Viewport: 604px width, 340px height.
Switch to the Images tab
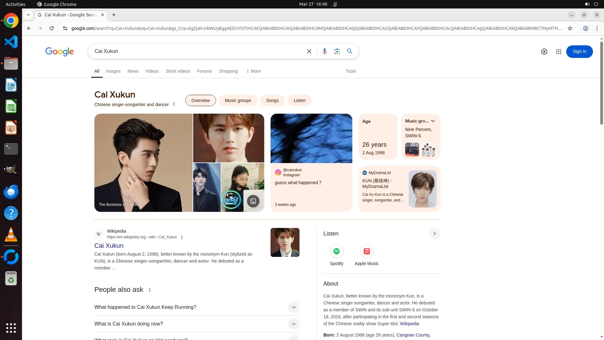(113, 71)
